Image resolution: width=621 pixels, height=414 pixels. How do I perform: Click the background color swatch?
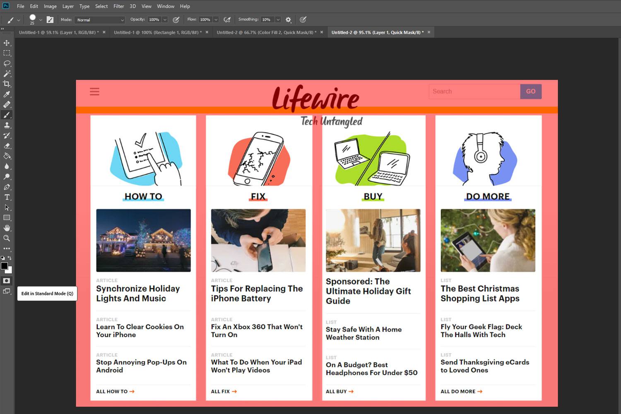tap(10, 270)
